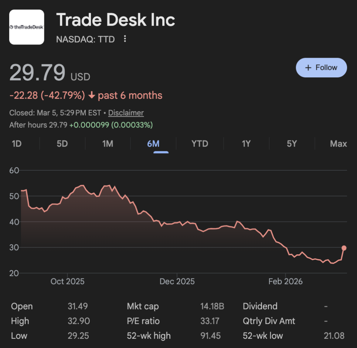Screen dimensions: 357x348
Task: Switch to the 5D time range
Action: tap(62, 144)
